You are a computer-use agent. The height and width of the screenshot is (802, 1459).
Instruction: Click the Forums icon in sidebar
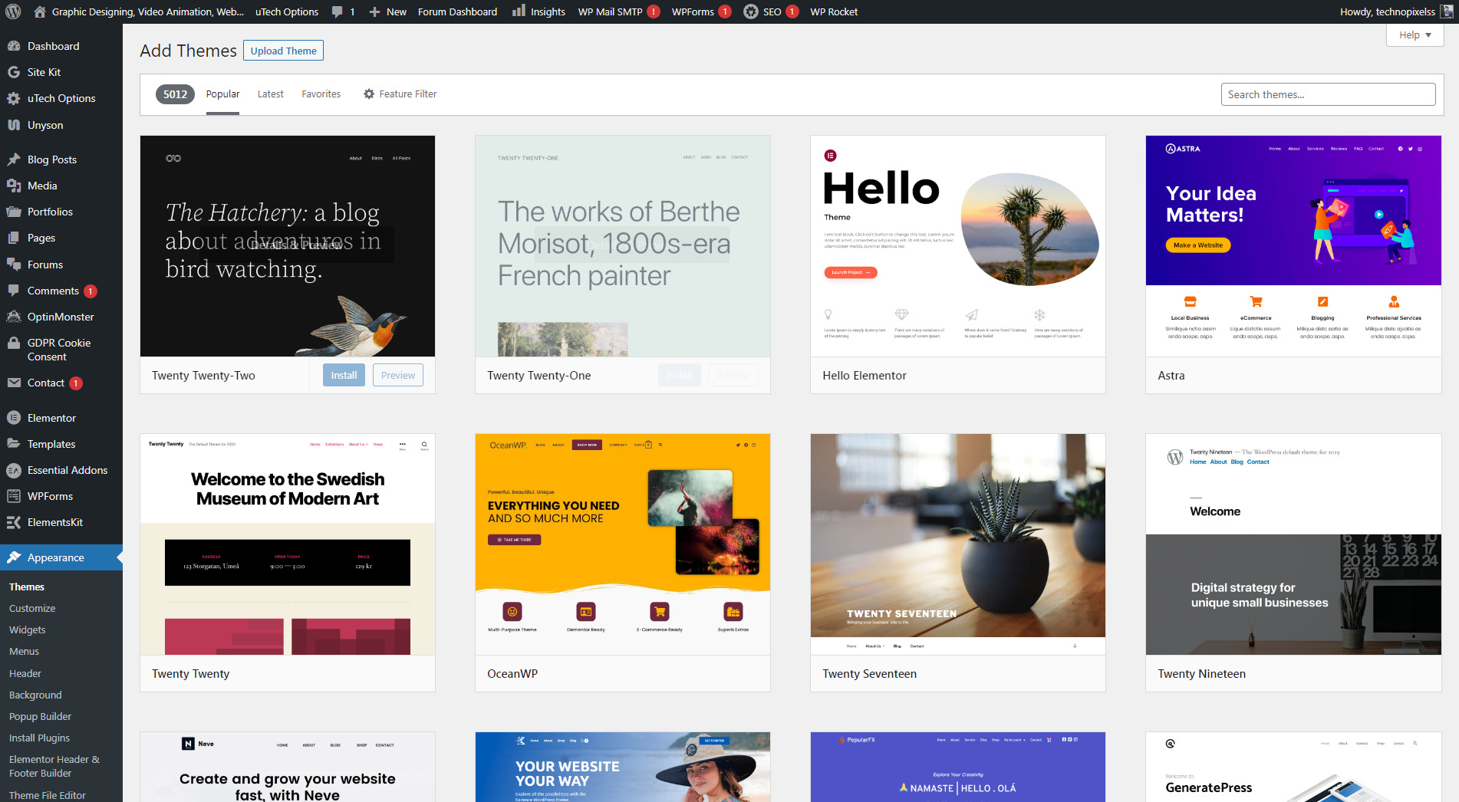point(14,265)
